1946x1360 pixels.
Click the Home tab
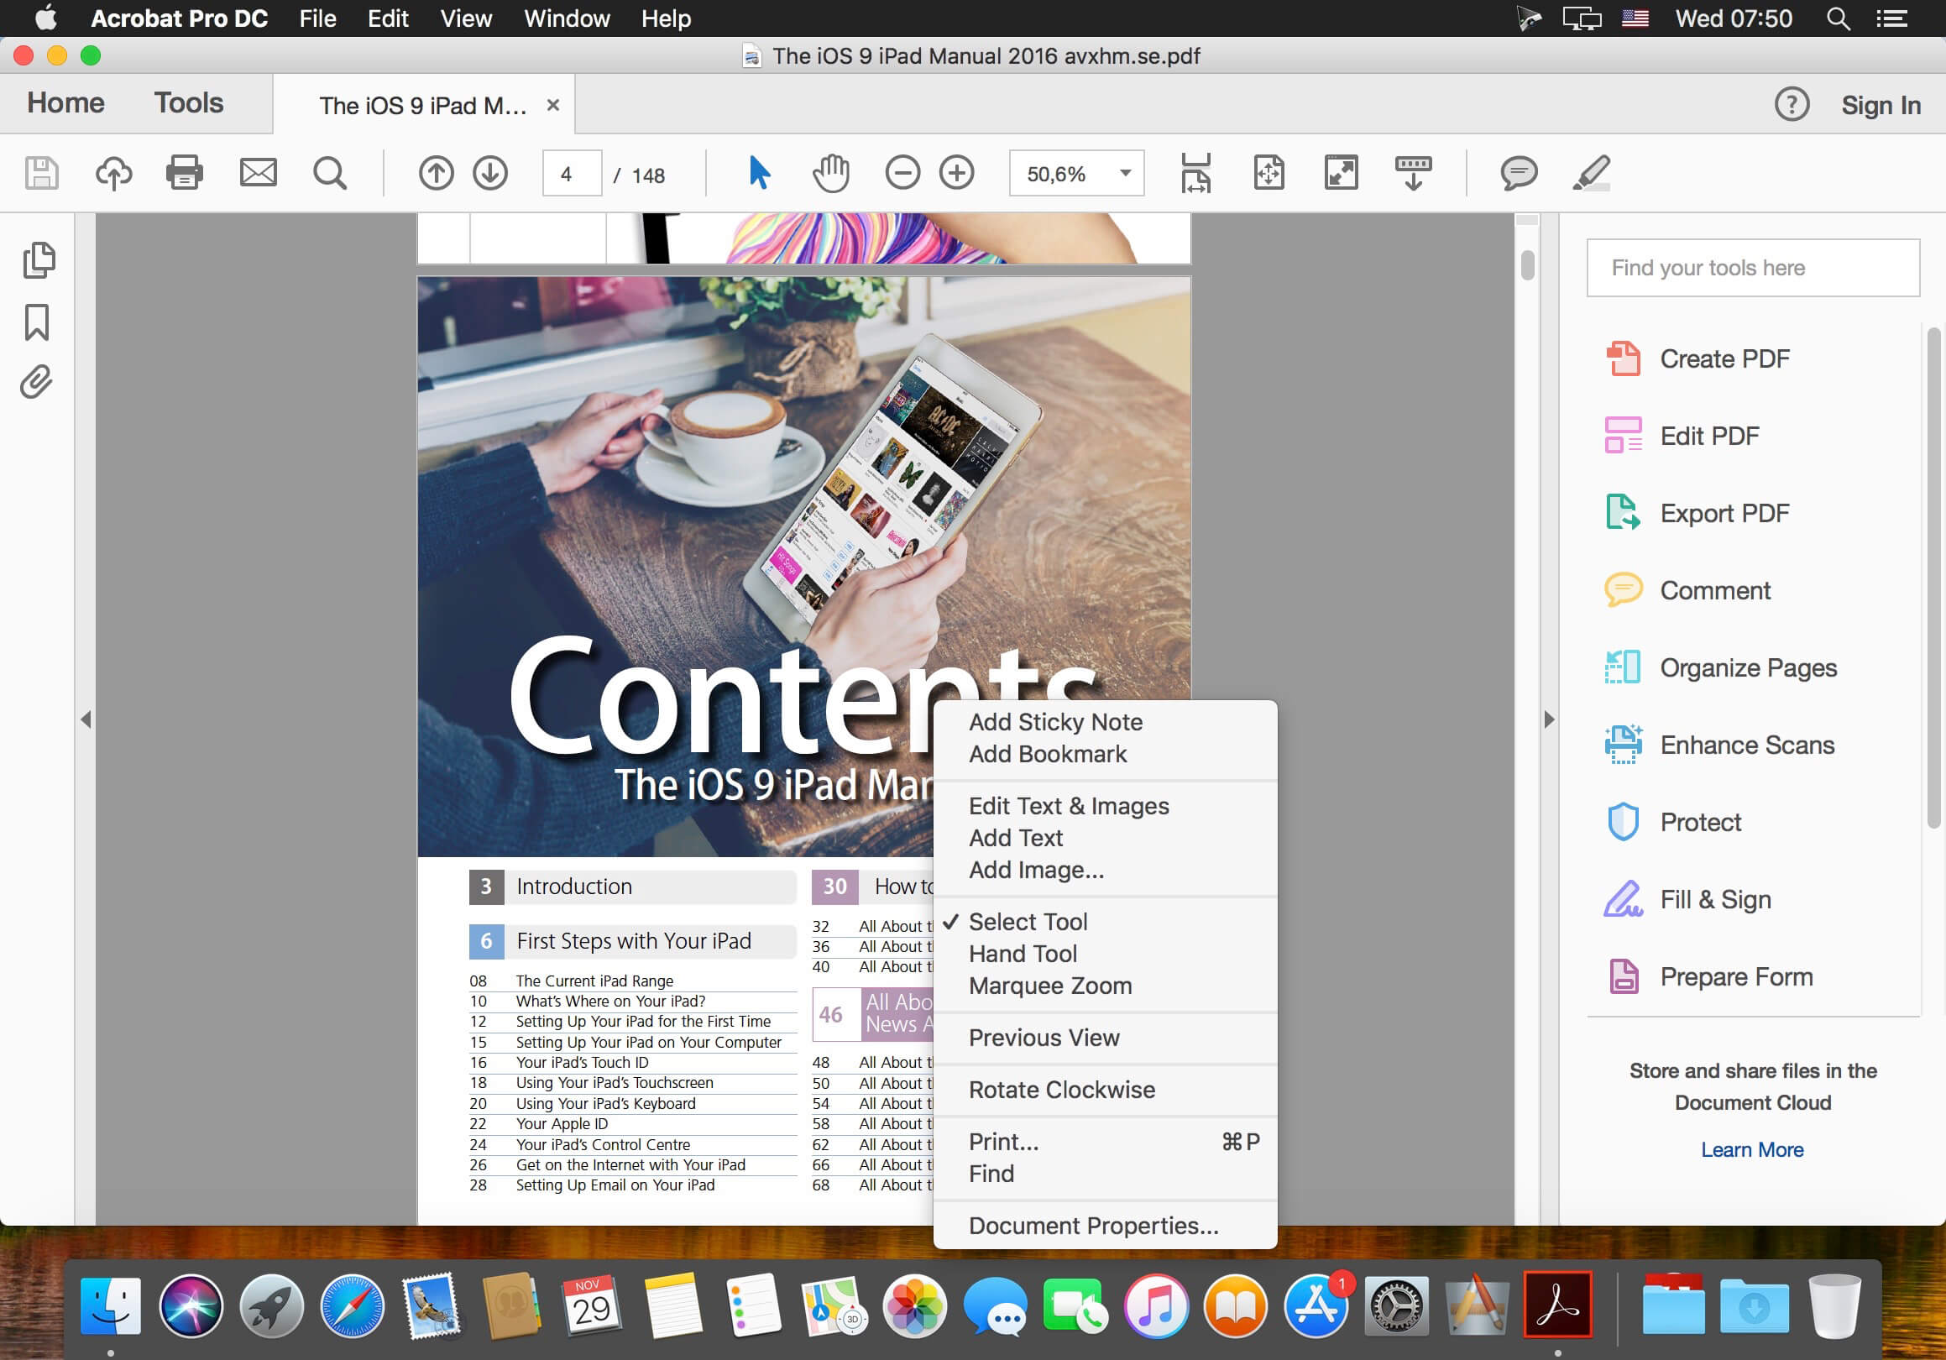[64, 102]
